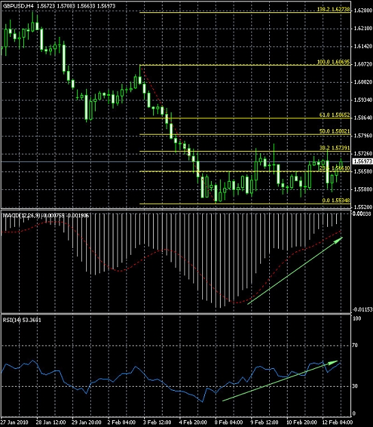Select the 138.2 1.62738 Fibonacci label

(x=333, y=10)
